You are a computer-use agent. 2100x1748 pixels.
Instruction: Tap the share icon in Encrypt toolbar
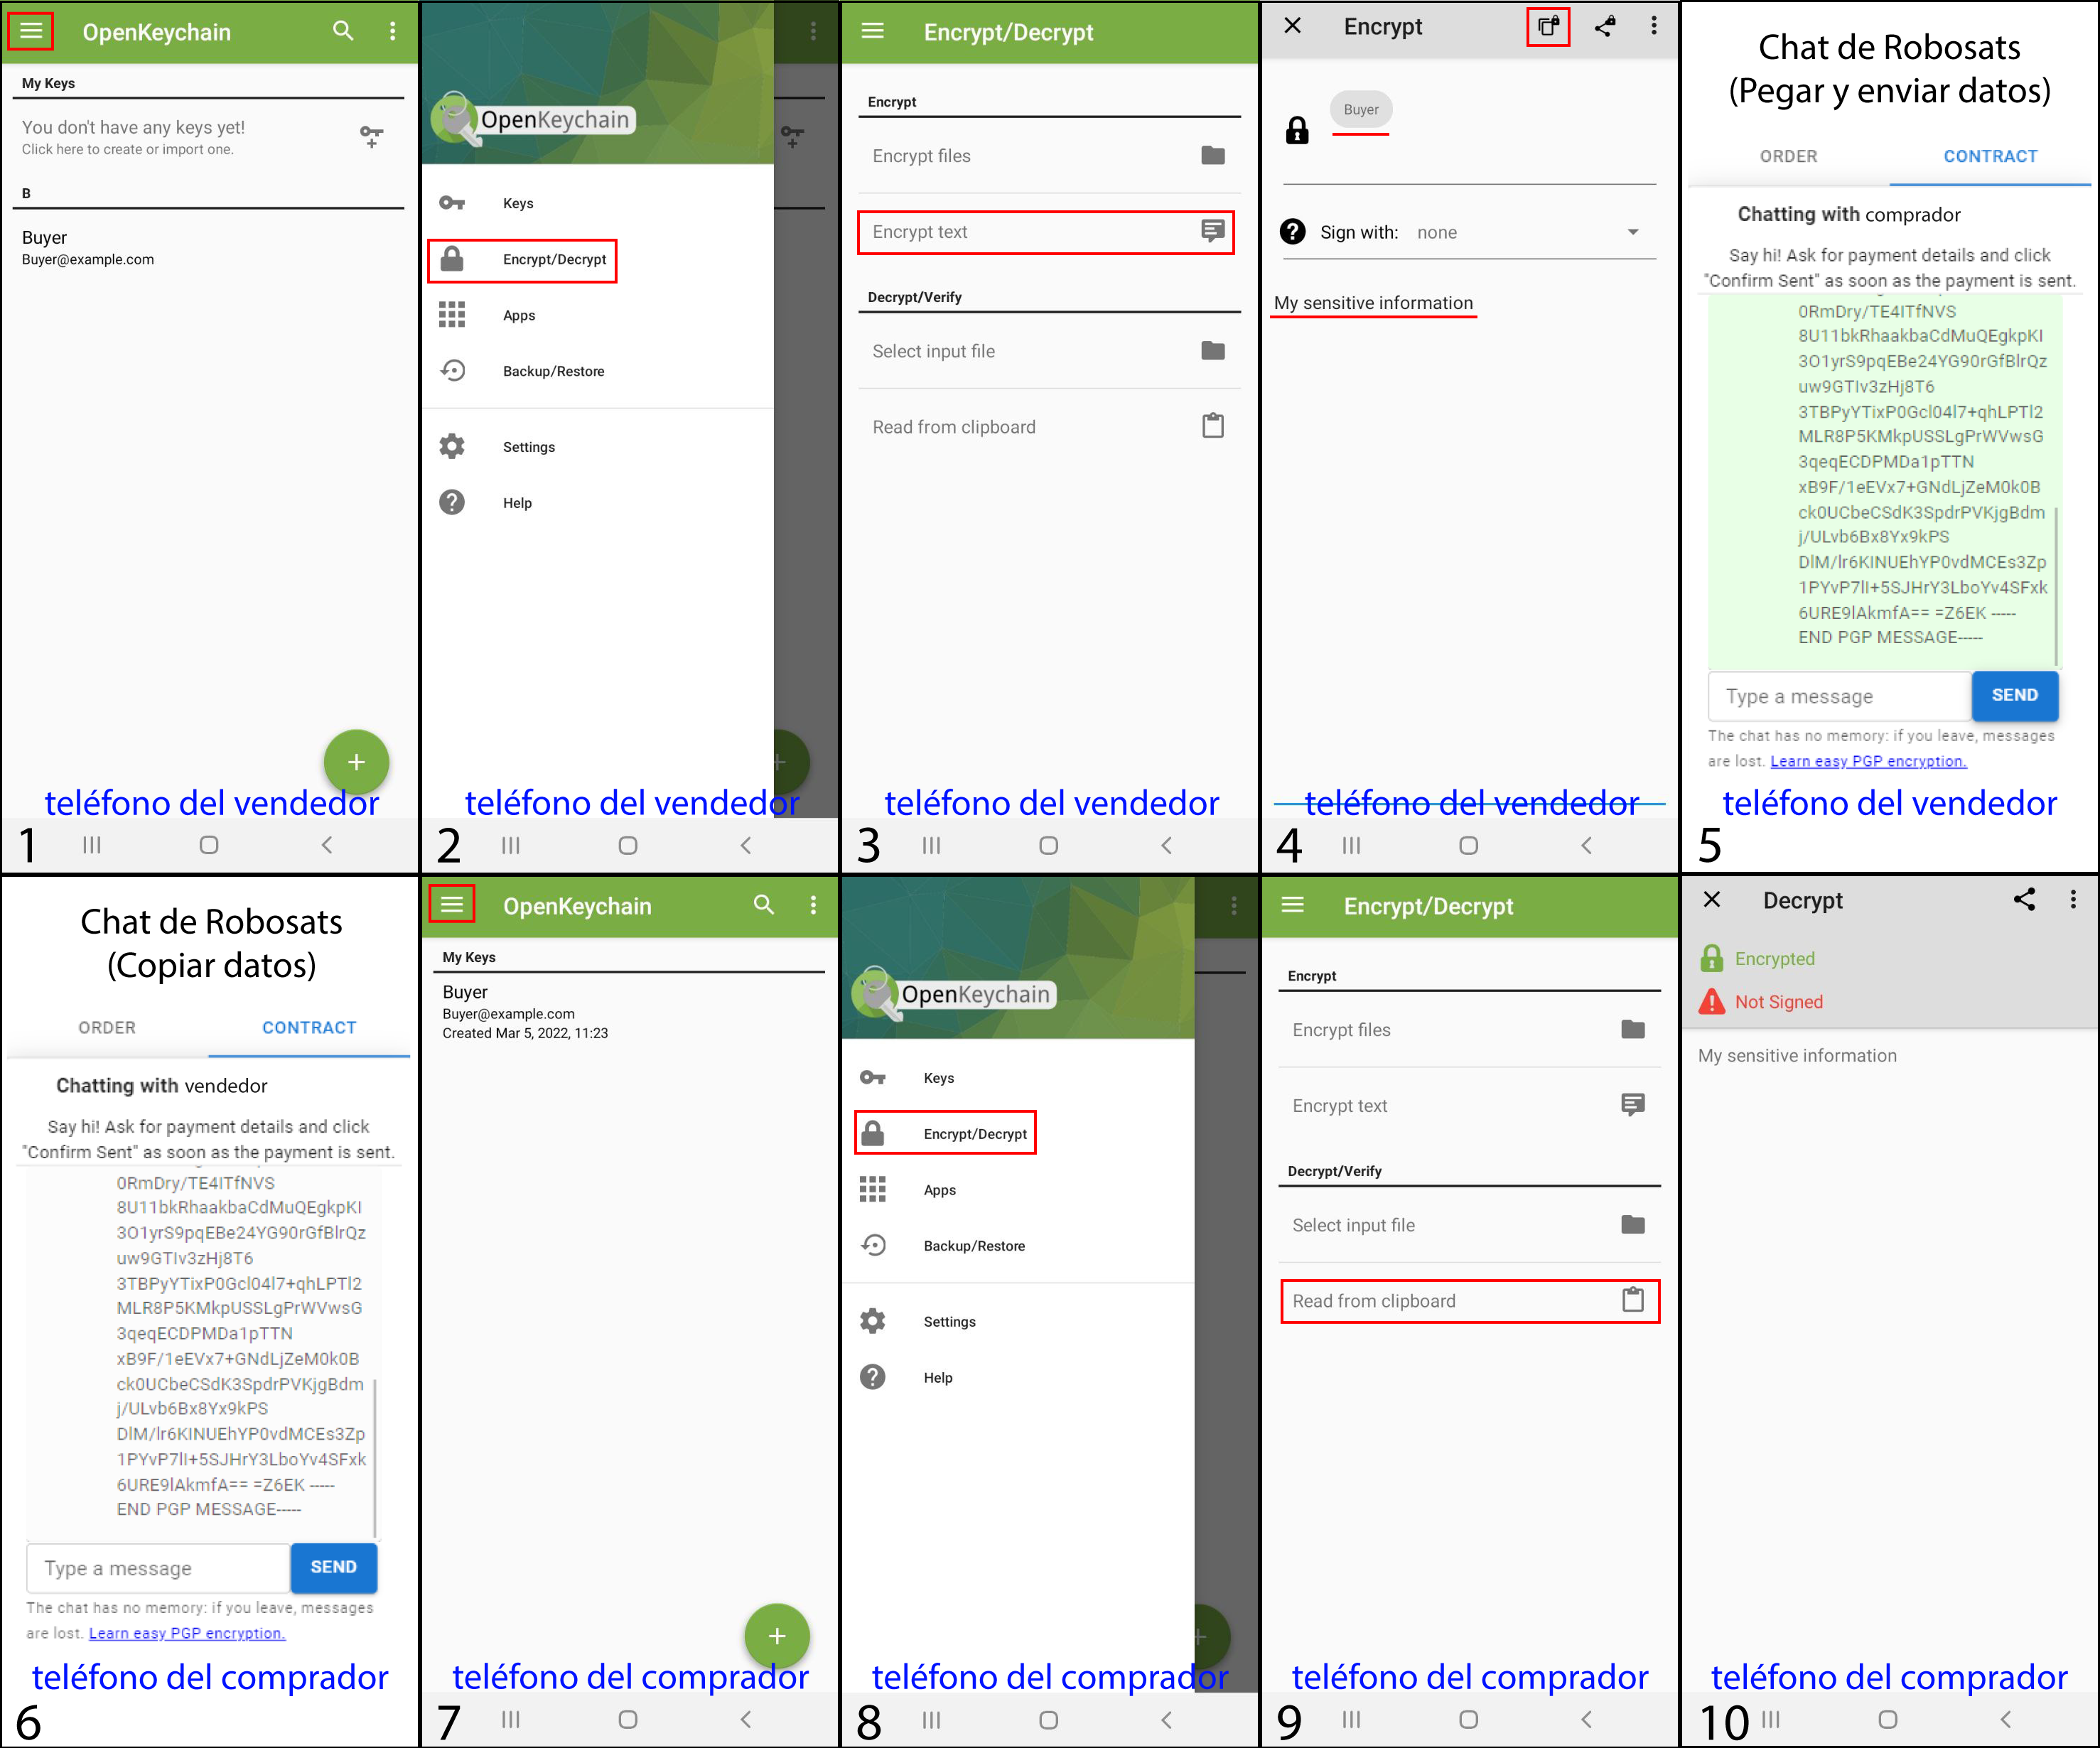[1604, 27]
